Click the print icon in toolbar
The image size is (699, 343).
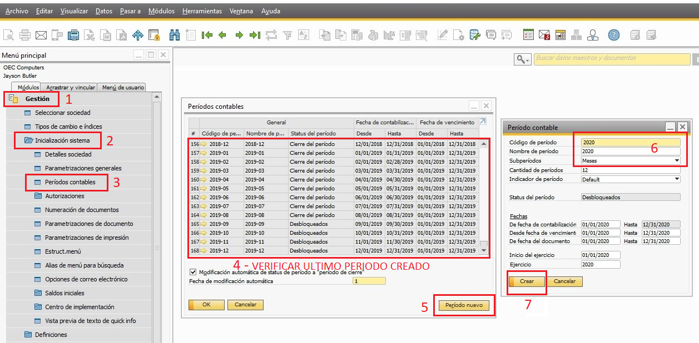point(25,35)
